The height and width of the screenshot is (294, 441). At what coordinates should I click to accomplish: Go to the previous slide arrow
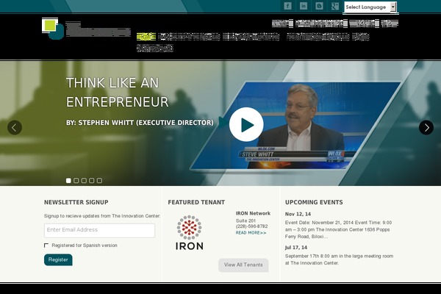coord(15,127)
